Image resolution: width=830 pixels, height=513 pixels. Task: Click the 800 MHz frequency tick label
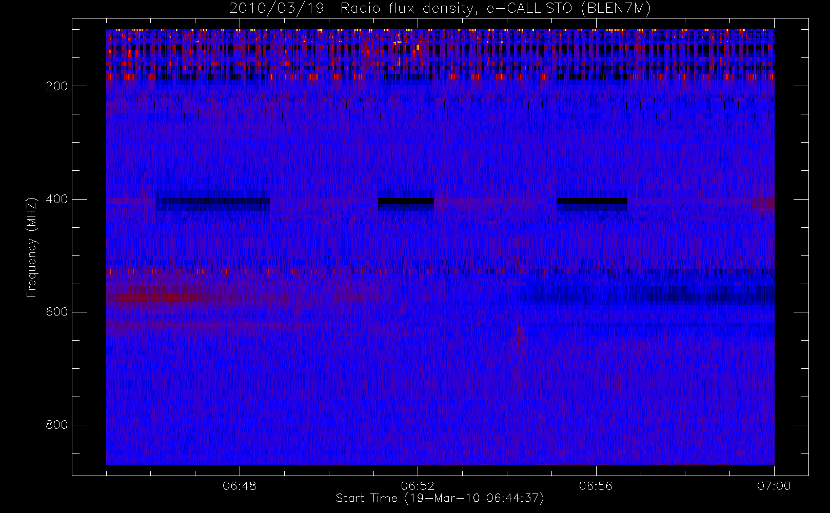pos(56,425)
